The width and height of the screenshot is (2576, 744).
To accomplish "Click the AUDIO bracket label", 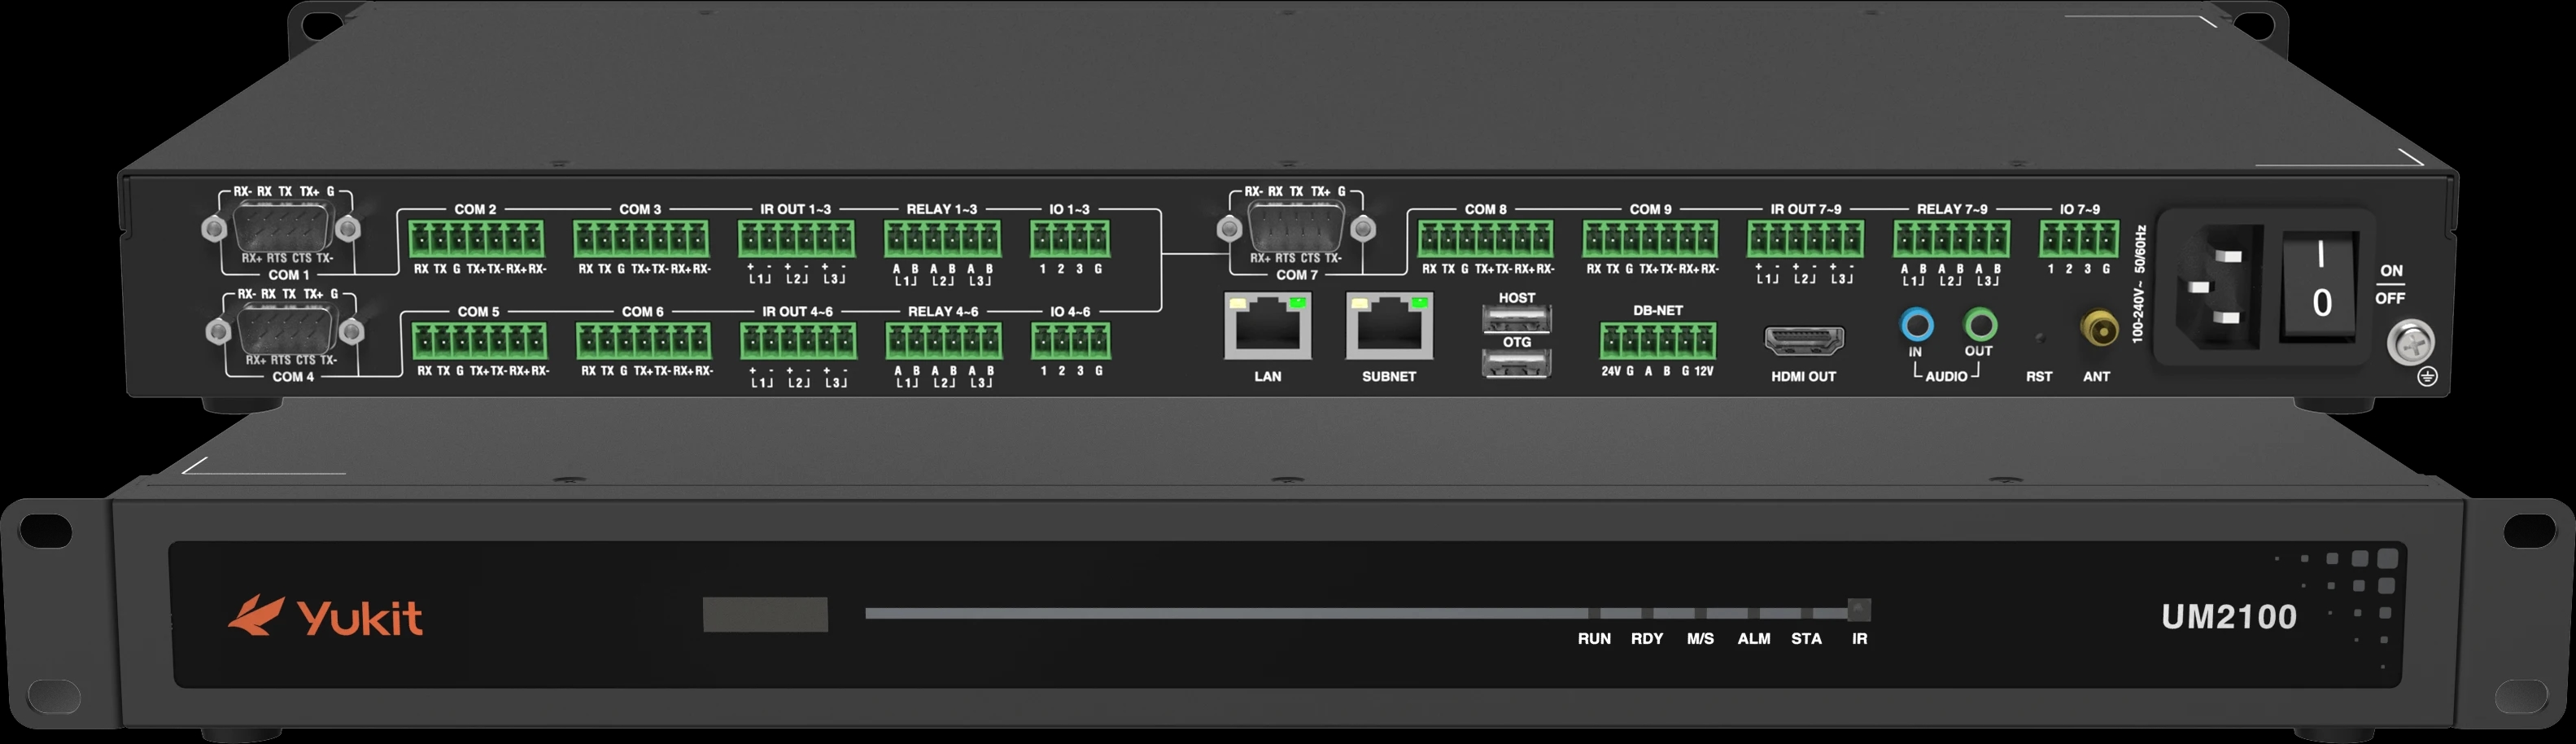I will pos(1946,376).
